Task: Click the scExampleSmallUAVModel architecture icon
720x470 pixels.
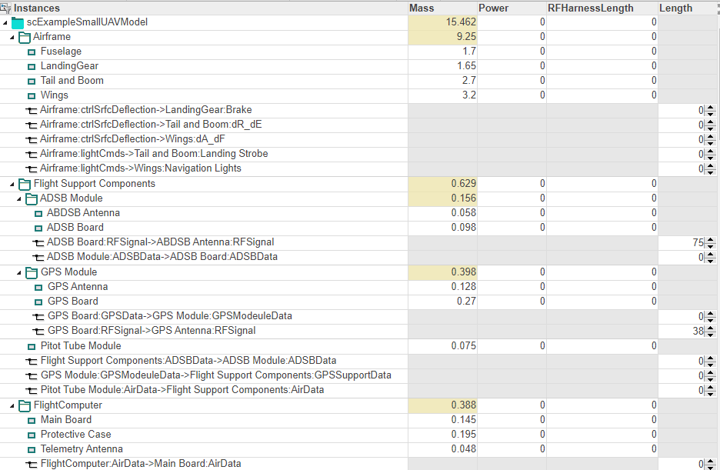Action: pos(18,22)
